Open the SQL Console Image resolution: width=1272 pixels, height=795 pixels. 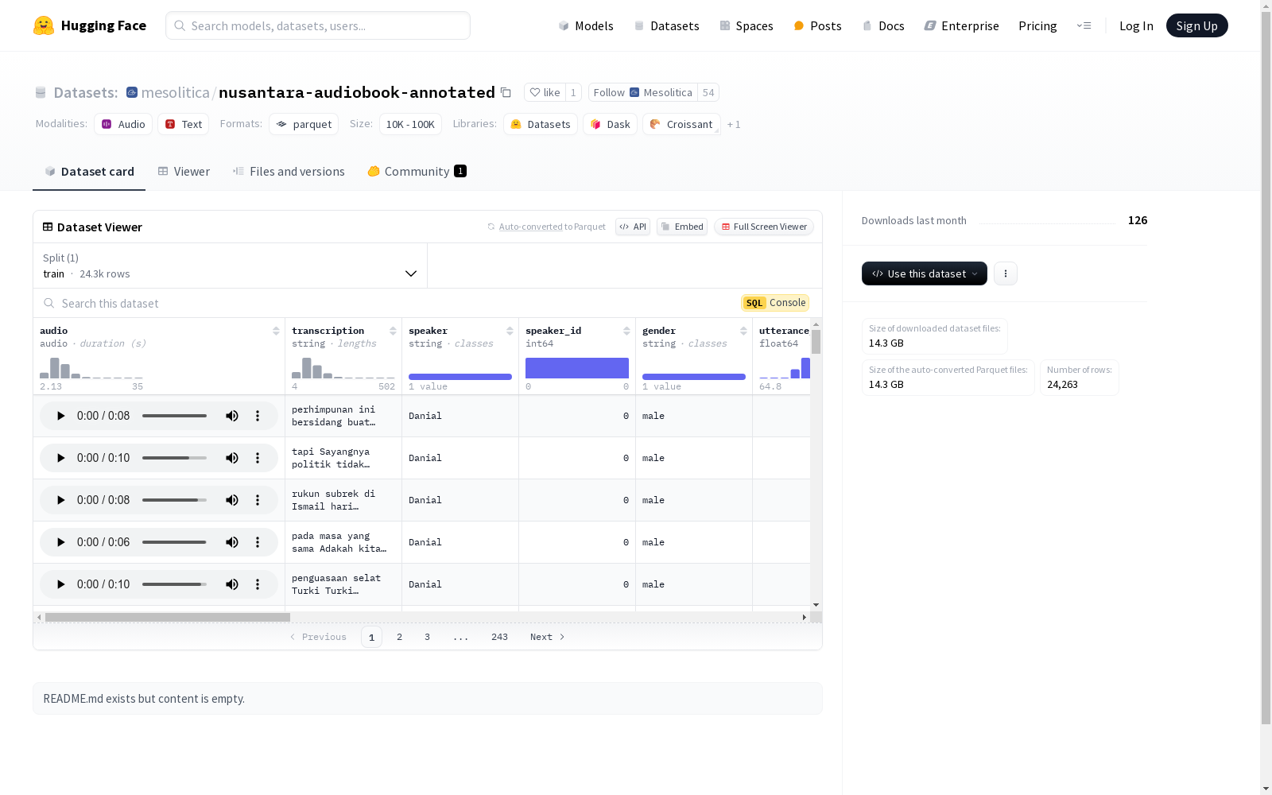tap(775, 303)
